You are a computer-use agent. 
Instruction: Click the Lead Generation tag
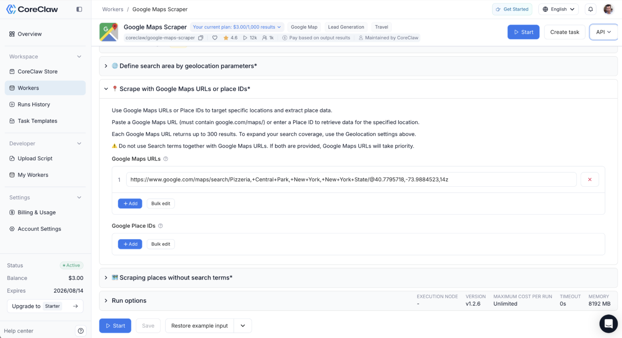pos(346,27)
